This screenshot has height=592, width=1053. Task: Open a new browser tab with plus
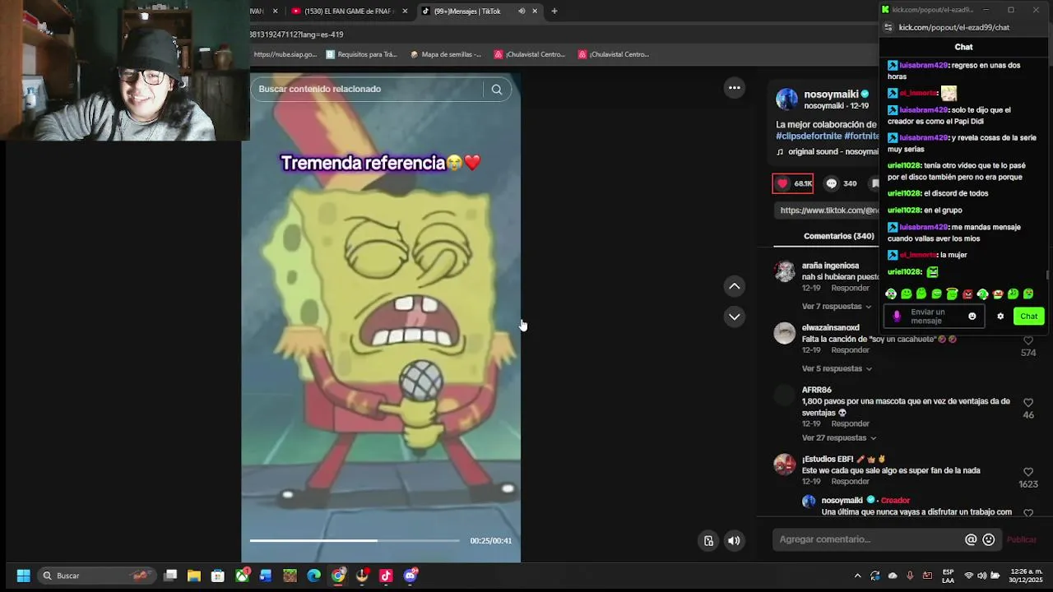click(554, 11)
